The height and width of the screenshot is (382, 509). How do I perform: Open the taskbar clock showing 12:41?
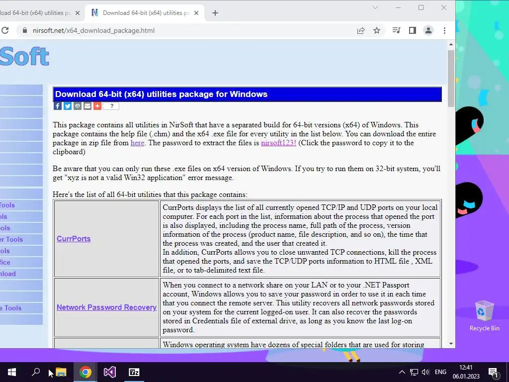pos(466,372)
